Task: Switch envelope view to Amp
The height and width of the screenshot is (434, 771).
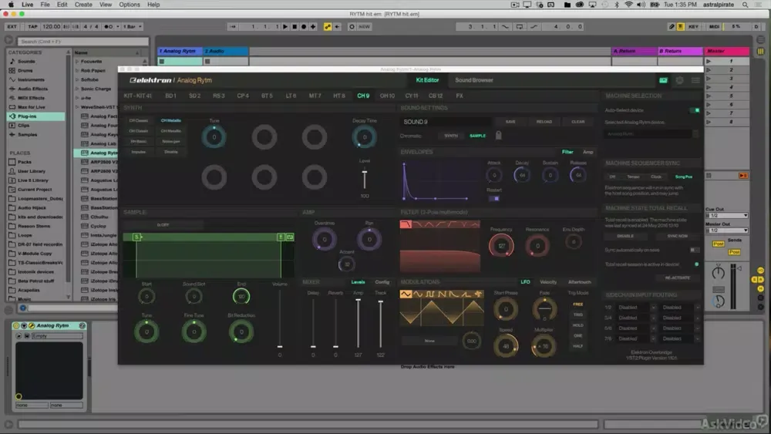Action: [x=588, y=152]
